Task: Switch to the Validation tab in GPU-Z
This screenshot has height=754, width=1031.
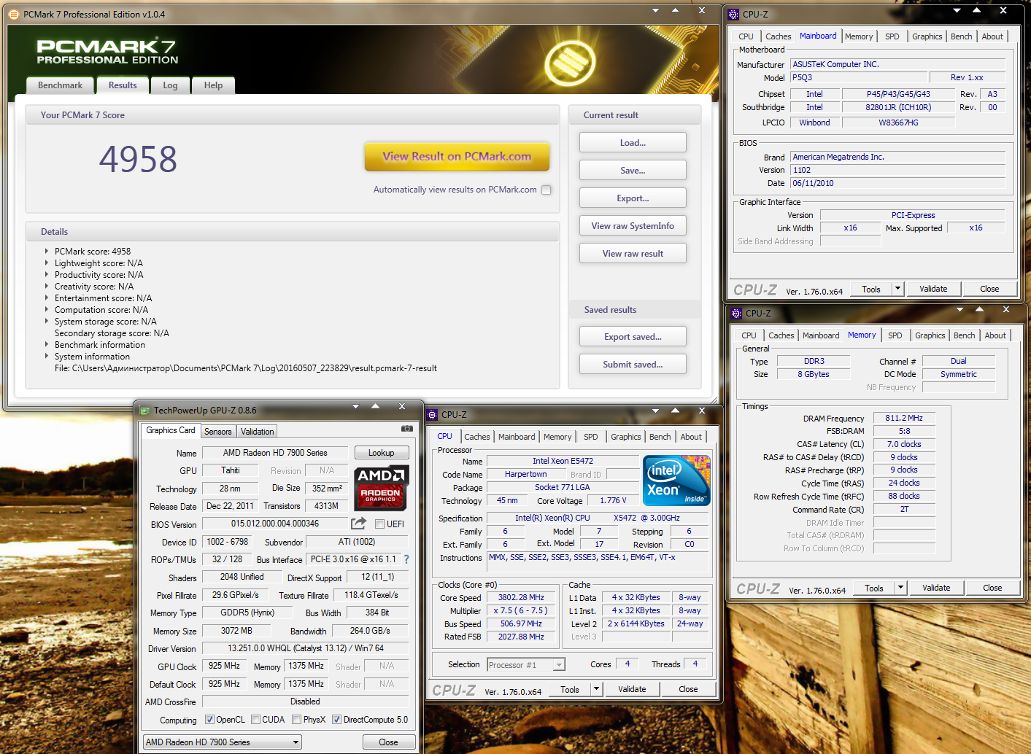Action: [257, 432]
